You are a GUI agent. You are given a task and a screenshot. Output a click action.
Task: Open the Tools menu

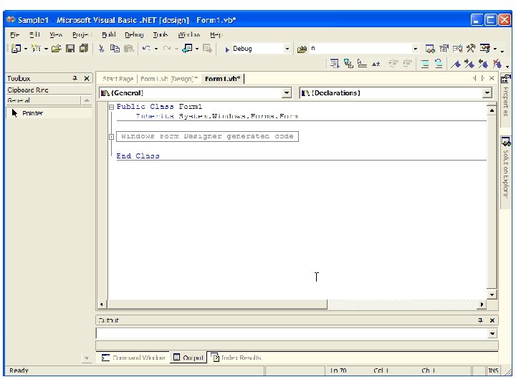tap(161, 34)
